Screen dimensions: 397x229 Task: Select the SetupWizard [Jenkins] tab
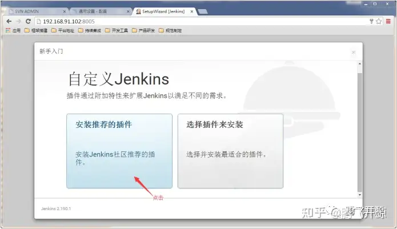[165, 11]
